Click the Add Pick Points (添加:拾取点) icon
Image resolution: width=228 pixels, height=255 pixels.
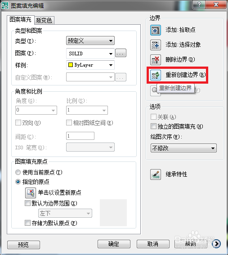coord(156,30)
